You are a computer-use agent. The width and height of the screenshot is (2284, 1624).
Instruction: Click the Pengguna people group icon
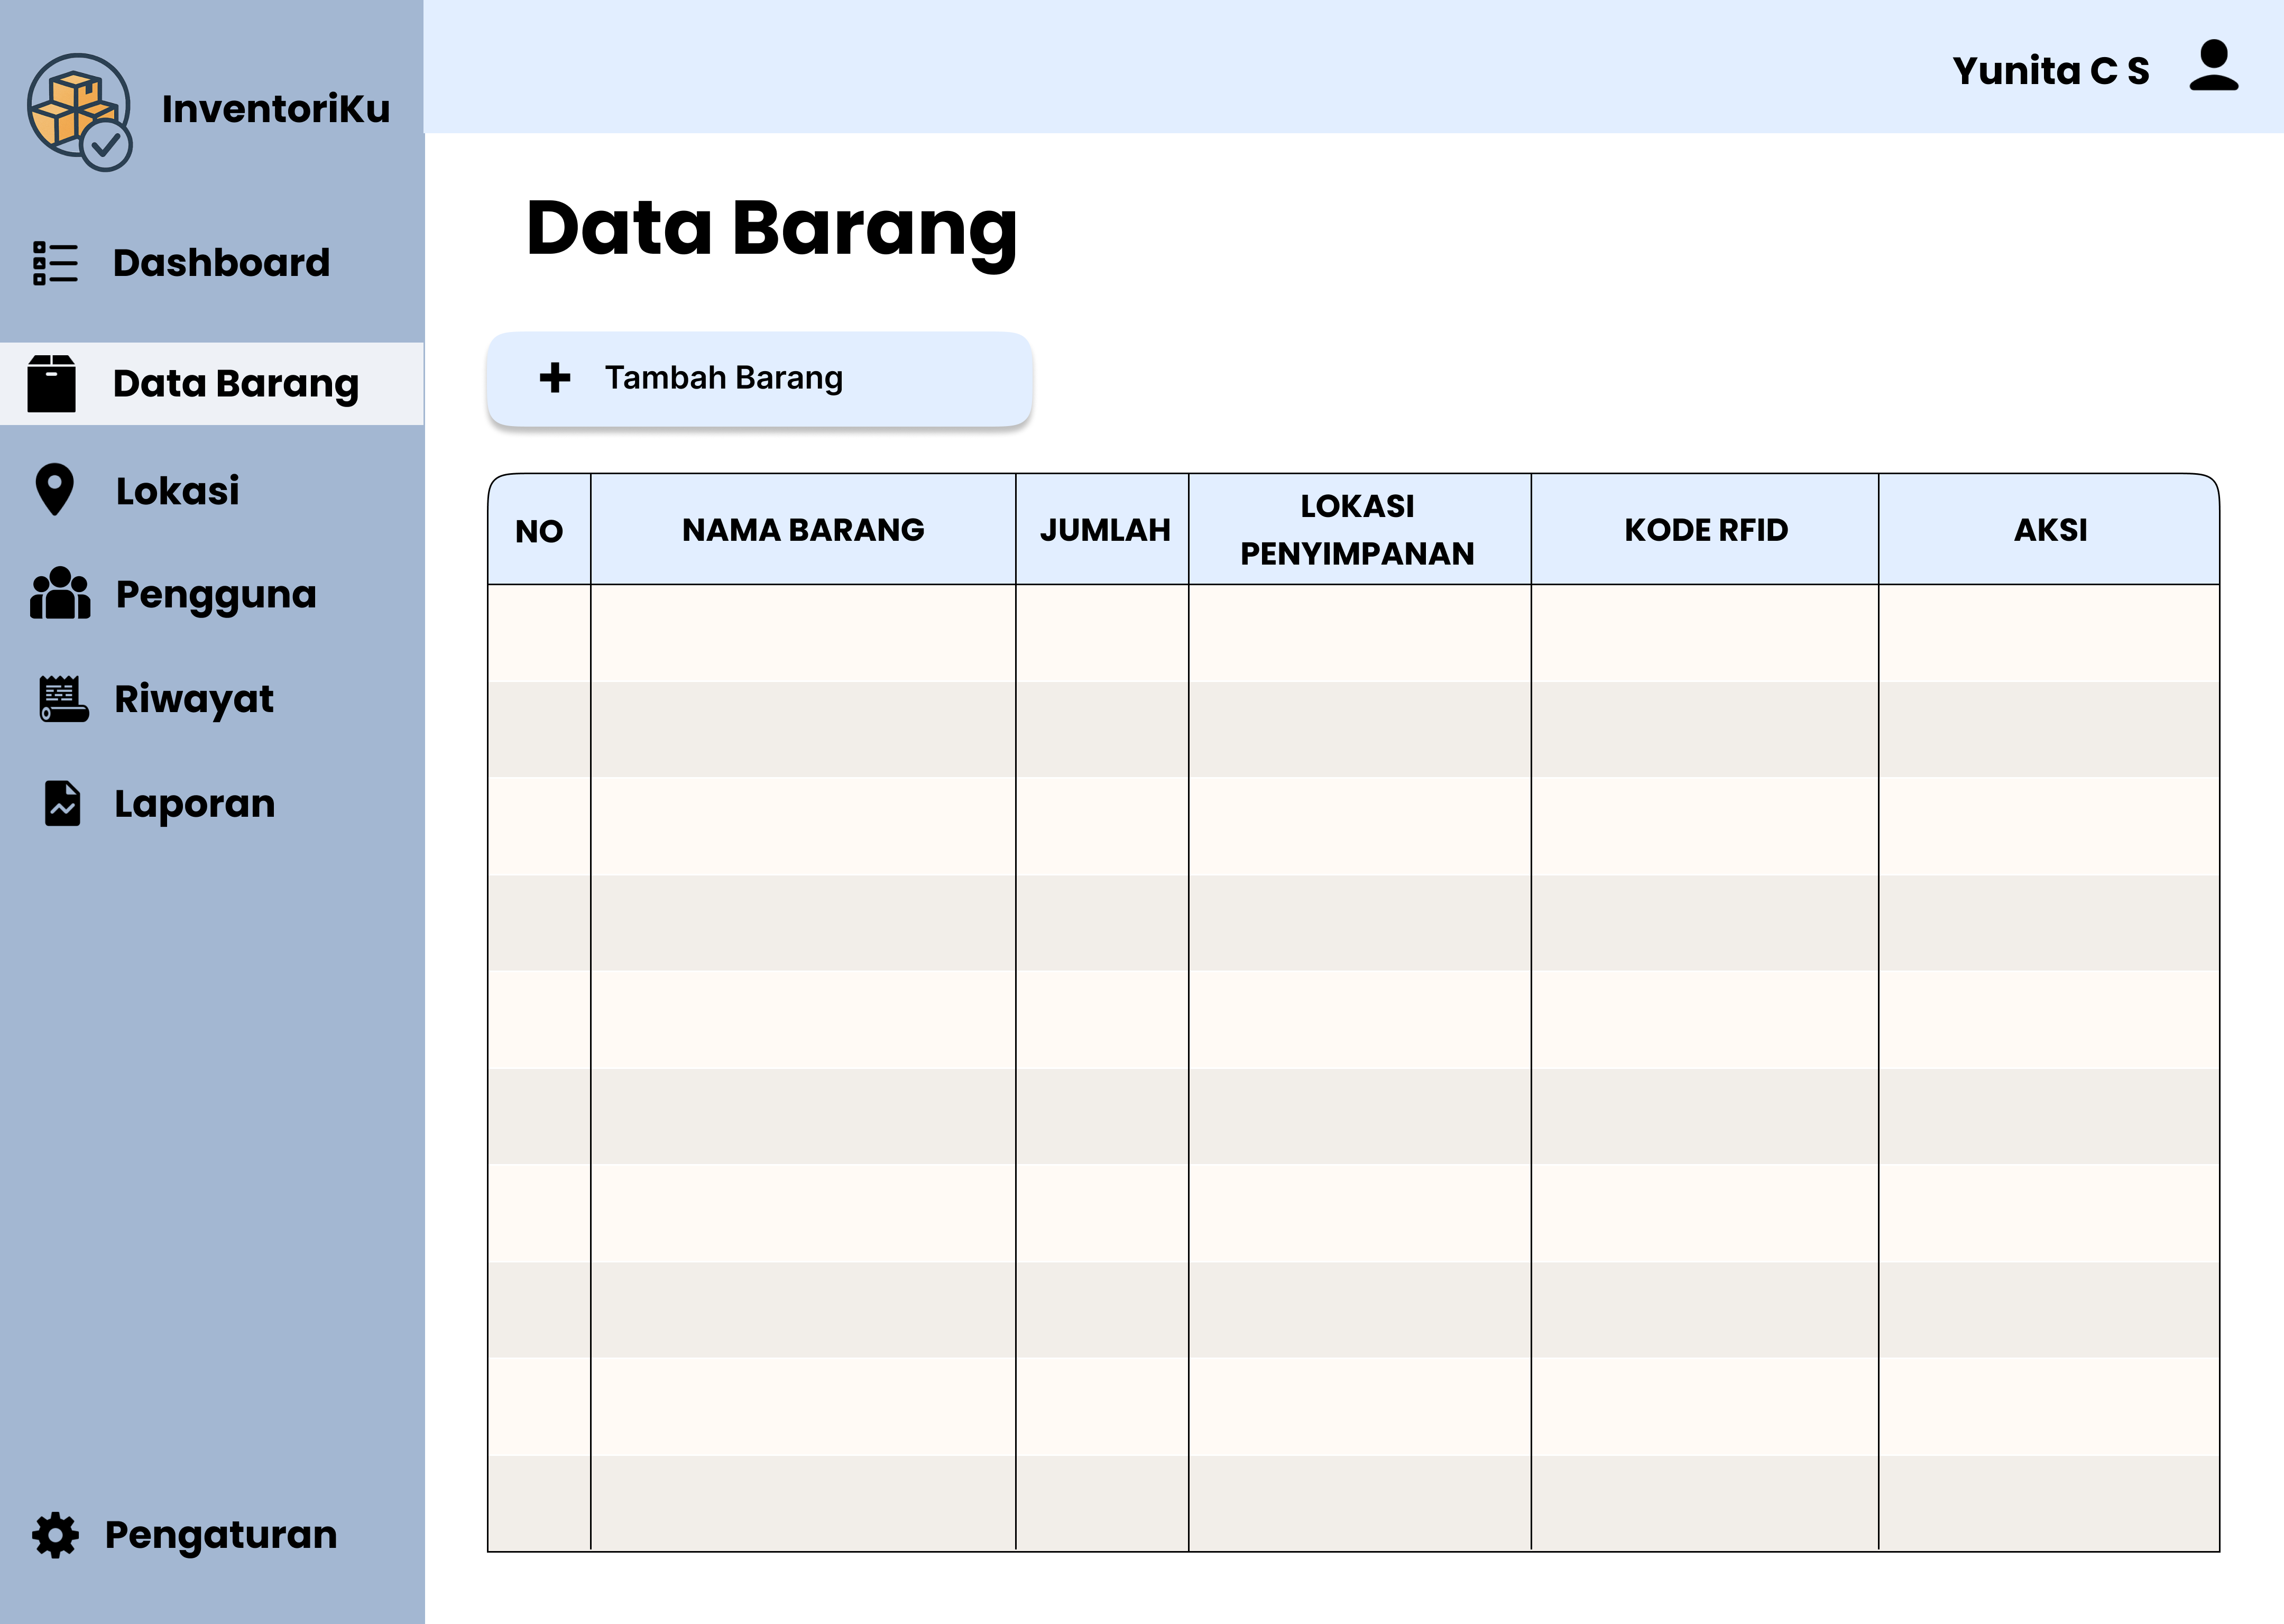[x=60, y=594]
